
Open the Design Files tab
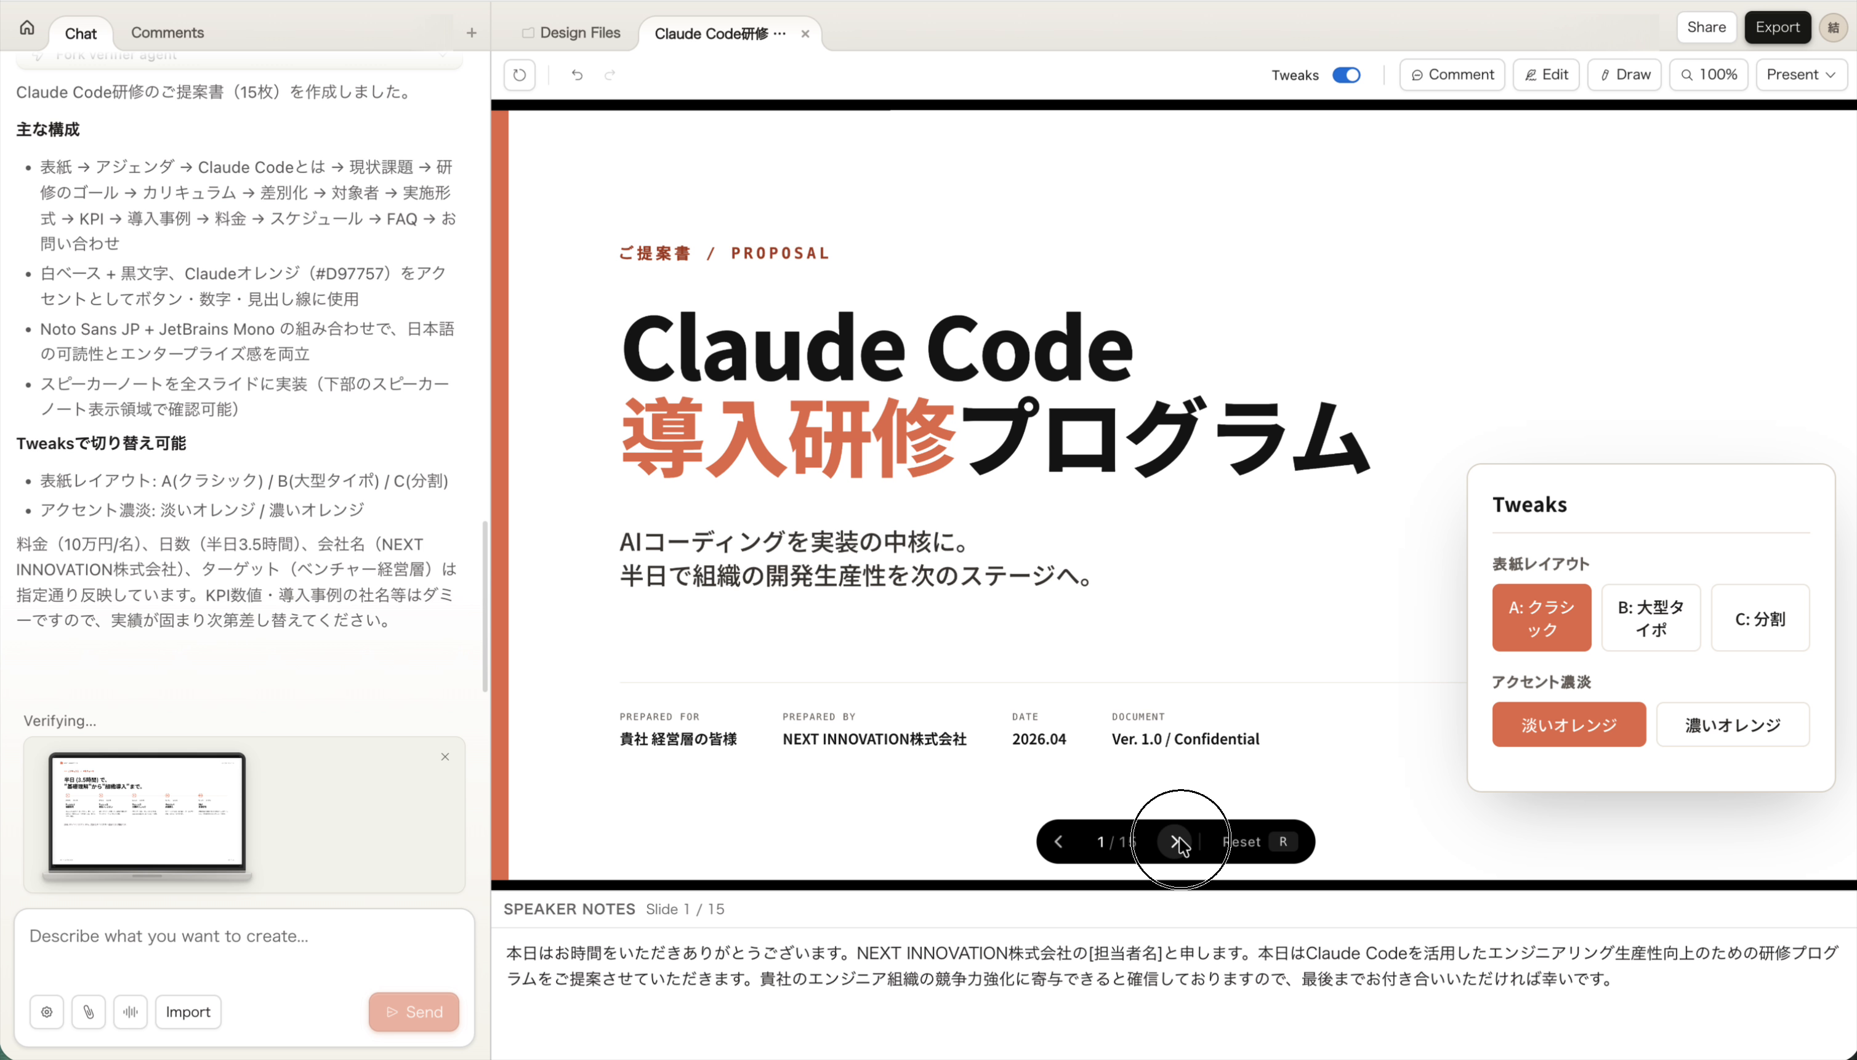571,32
